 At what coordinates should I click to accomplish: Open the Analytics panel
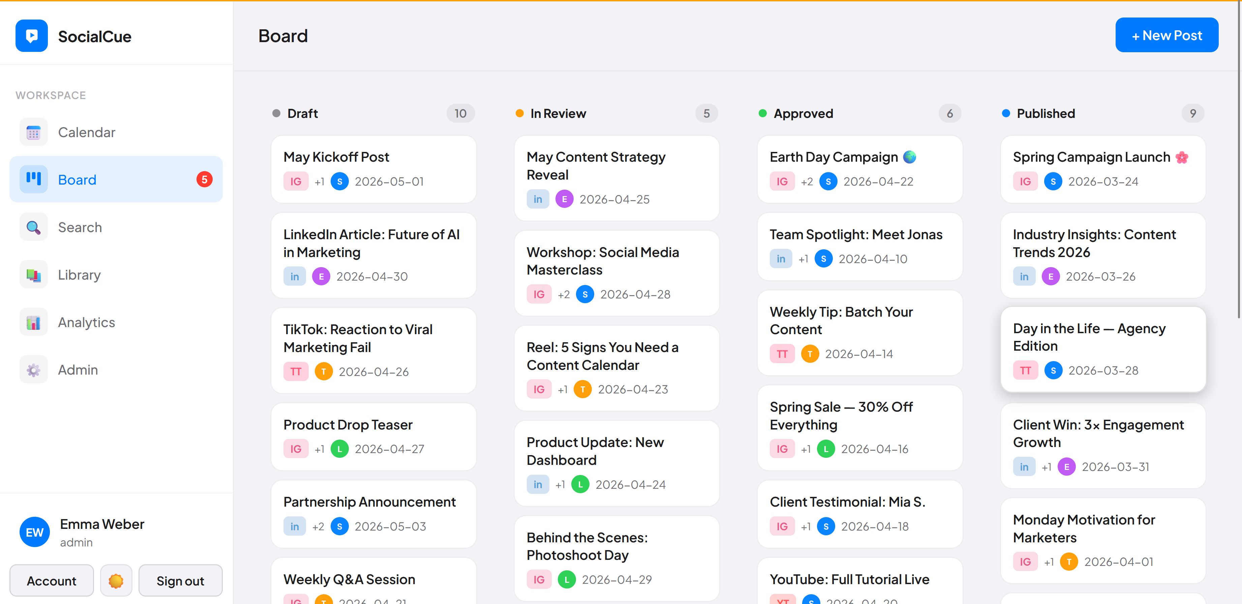pyautogui.click(x=33, y=321)
